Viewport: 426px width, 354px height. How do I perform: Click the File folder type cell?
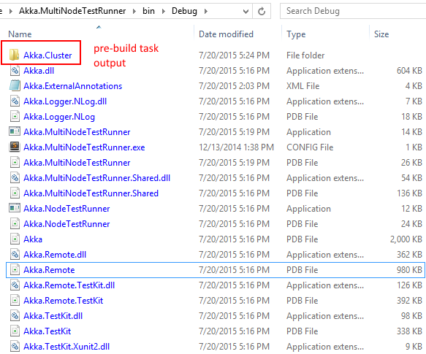[305, 55]
